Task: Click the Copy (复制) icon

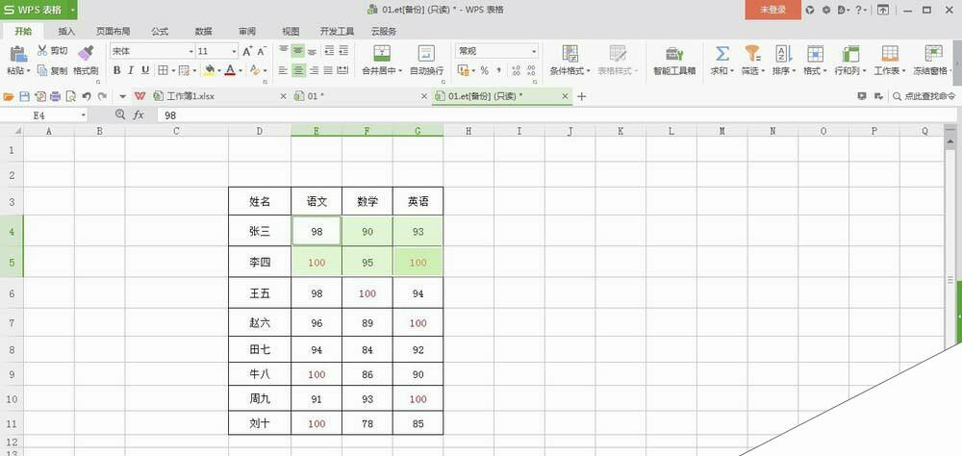Action: [x=42, y=70]
